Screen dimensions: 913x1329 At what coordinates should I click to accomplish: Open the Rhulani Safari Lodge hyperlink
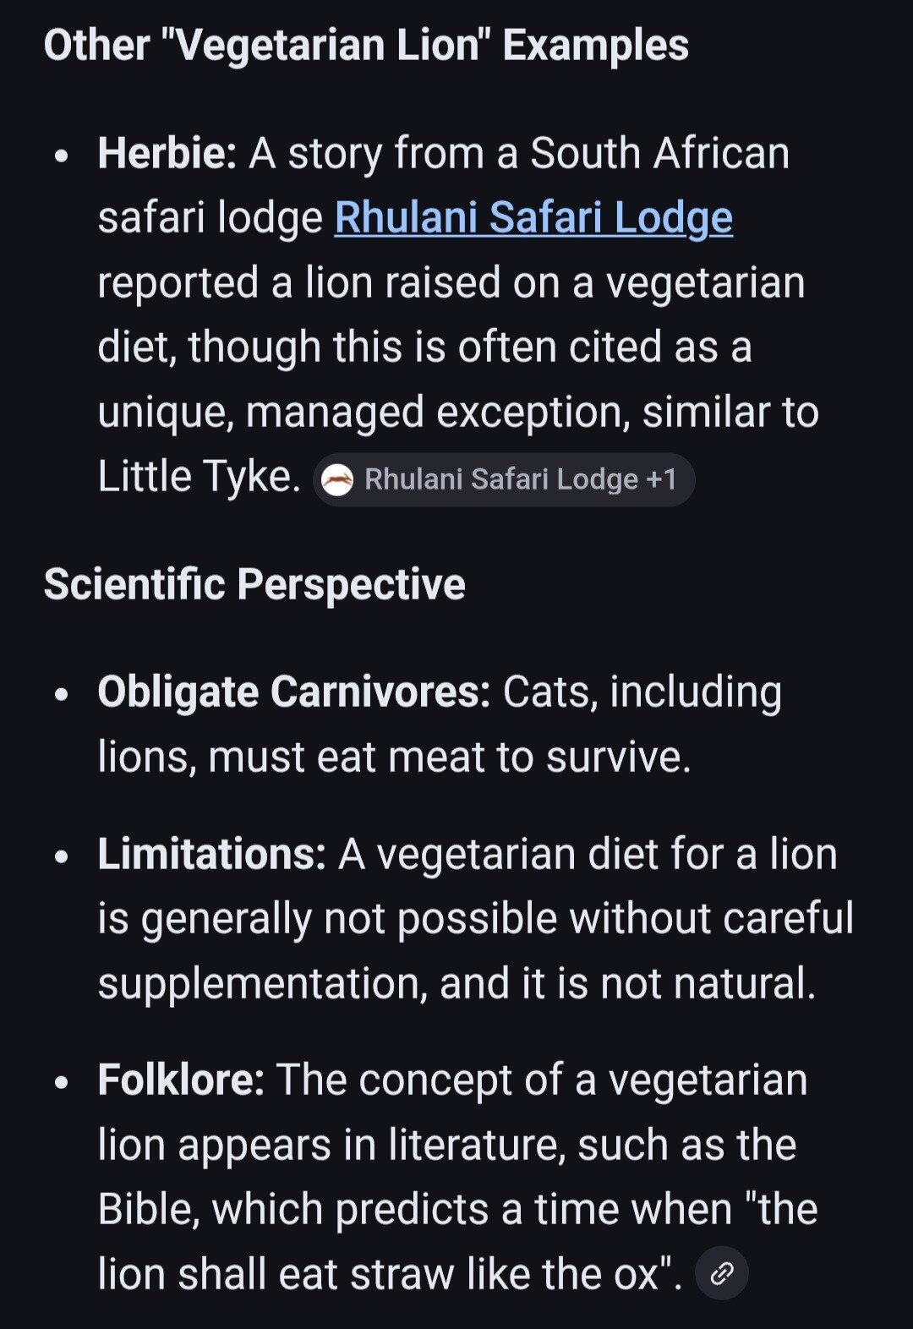pos(533,218)
